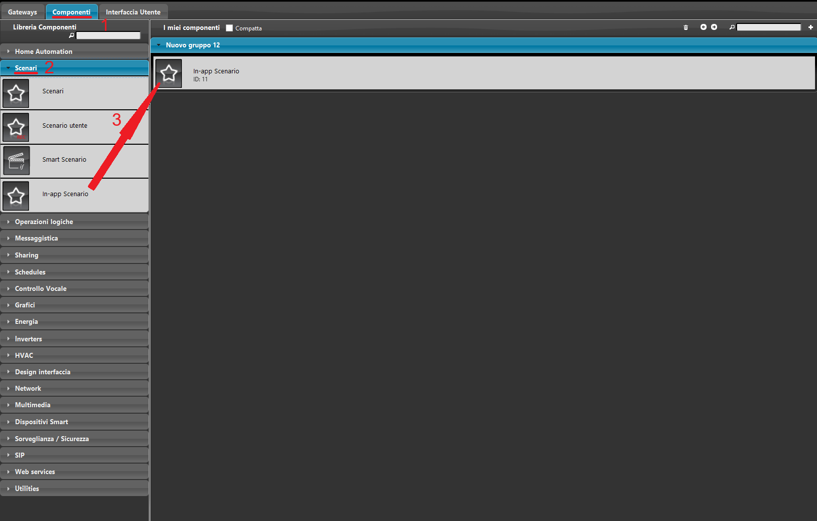The height and width of the screenshot is (521, 817).
Task: Click the magnifier icon in Libreria Componenti
Action: (71, 35)
